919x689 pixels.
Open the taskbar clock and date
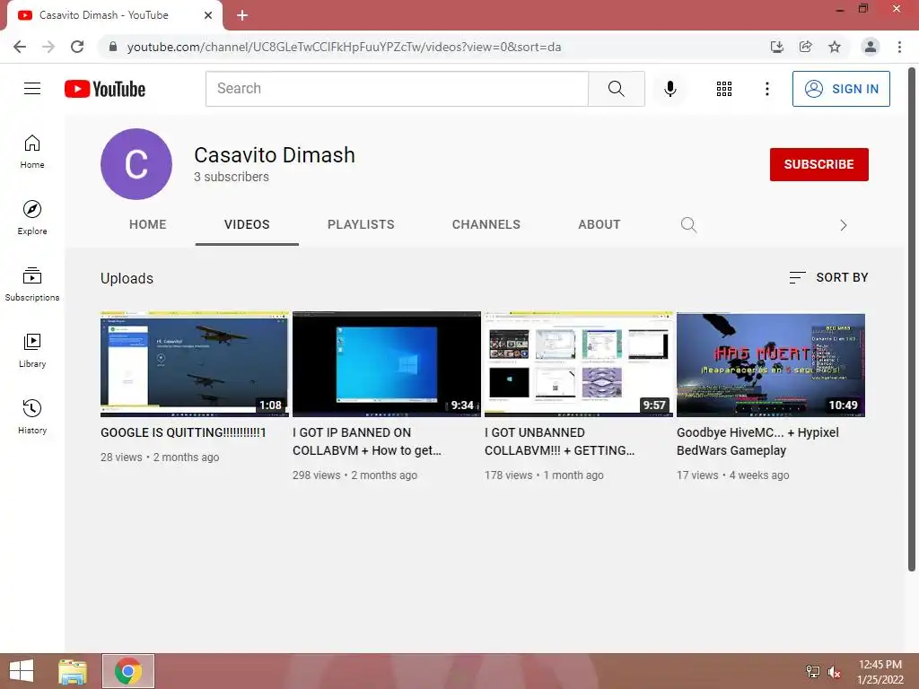pos(880,672)
